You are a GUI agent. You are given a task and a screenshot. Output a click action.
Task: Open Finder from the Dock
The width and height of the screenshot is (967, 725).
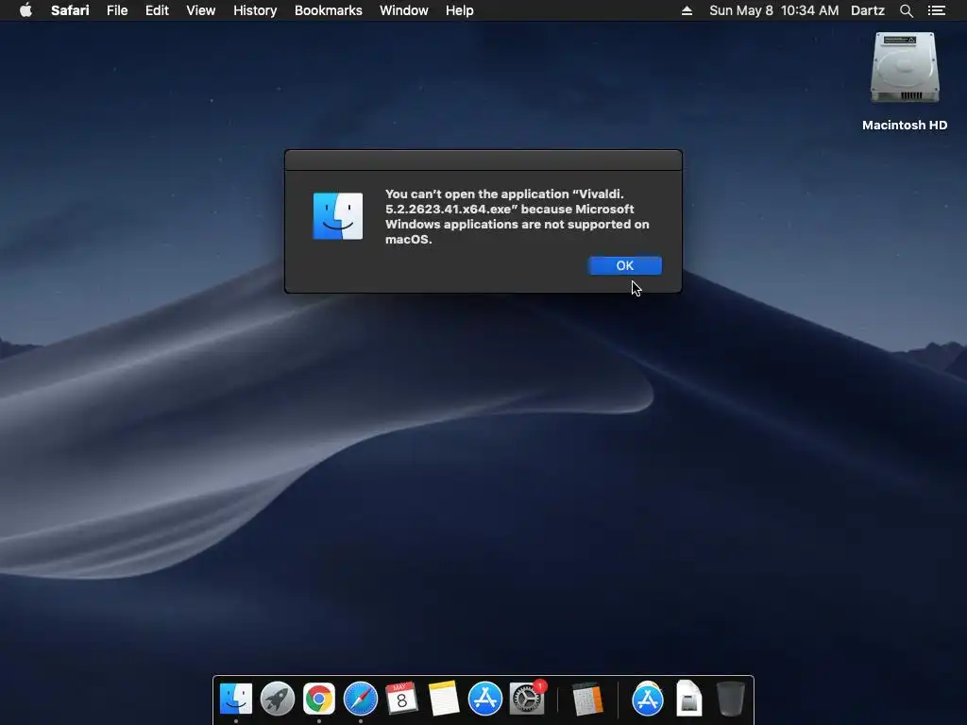tap(235, 700)
